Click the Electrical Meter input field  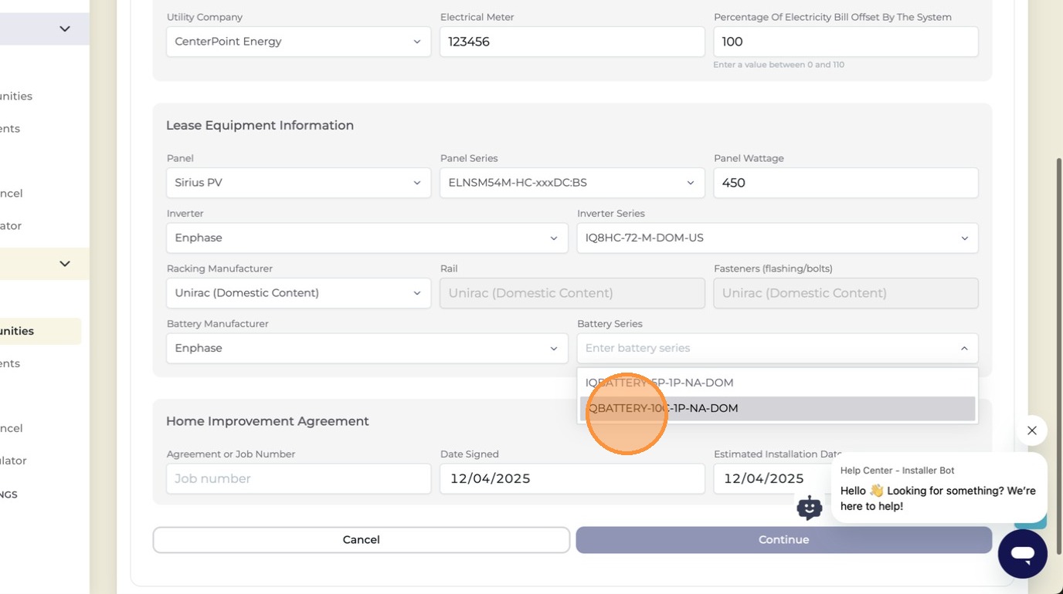pos(572,42)
